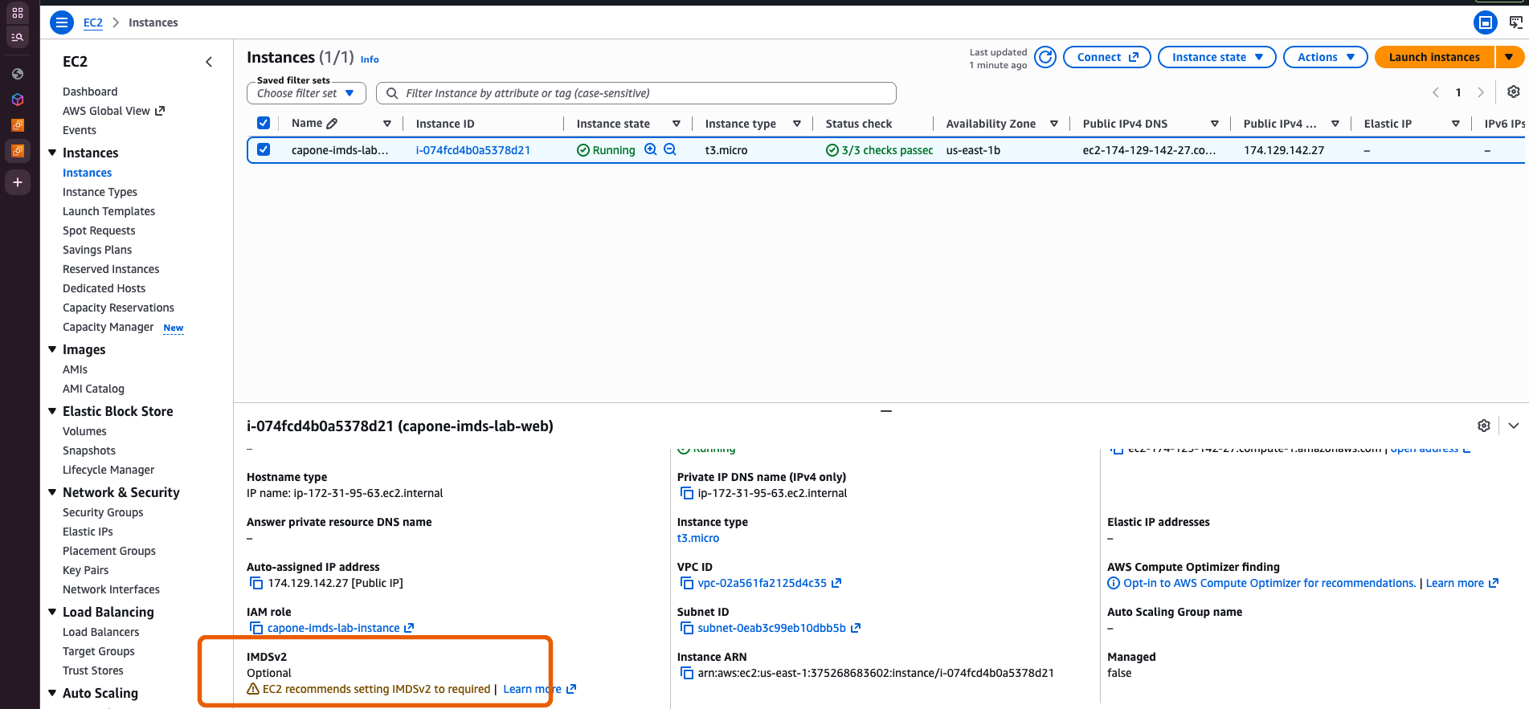Collapse the Images sidebar section
The width and height of the screenshot is (1529, 709).
point(52,349)
